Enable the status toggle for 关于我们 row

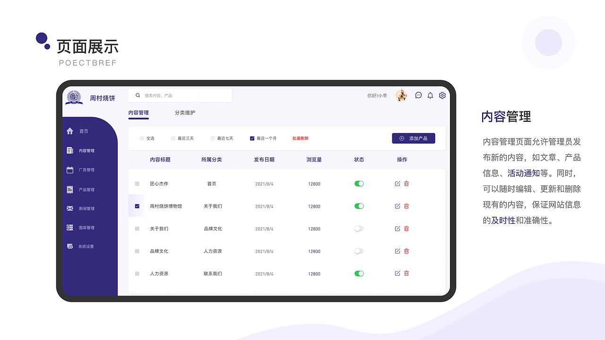(x=359, y=228)
